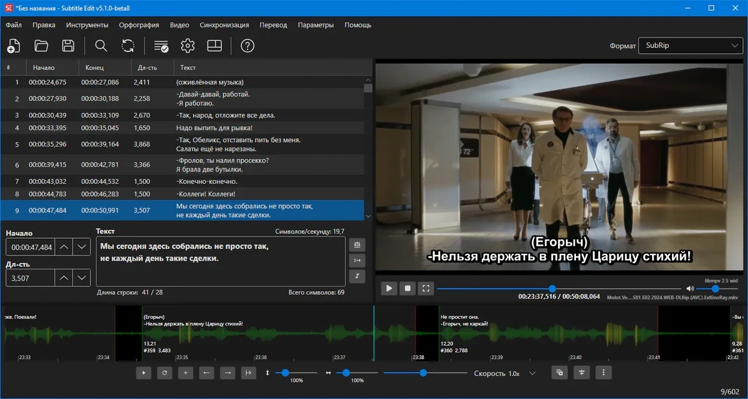Change the layout with the panel icon
This screenshot has height=399, width=748.
click(x=214, y=46)
